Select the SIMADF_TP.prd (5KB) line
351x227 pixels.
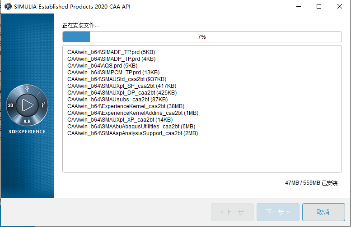111,52
